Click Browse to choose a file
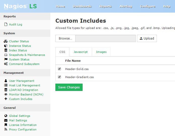The height and width of the screenshot is (136, 175). (65, 39)
